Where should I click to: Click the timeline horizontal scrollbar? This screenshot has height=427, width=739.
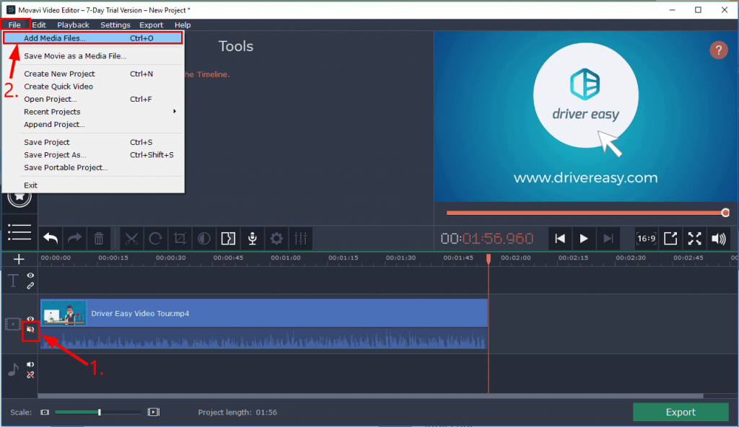[x=370, y=396]
